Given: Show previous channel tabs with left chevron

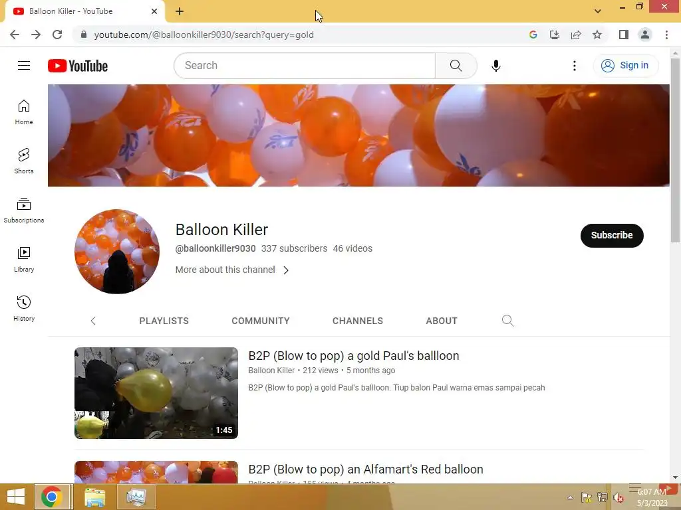Looking at the screenshot, I should coord(93,321).
